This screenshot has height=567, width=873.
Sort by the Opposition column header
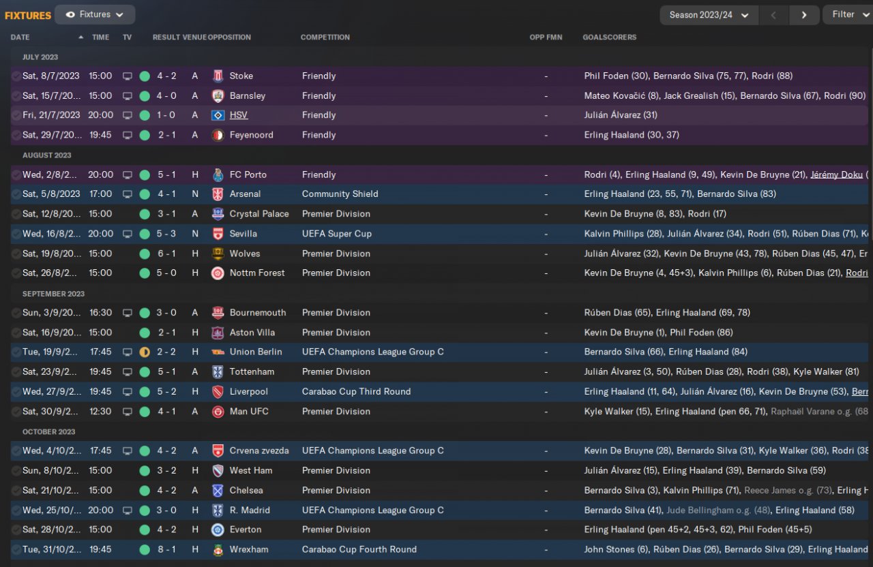coord(229,37)
